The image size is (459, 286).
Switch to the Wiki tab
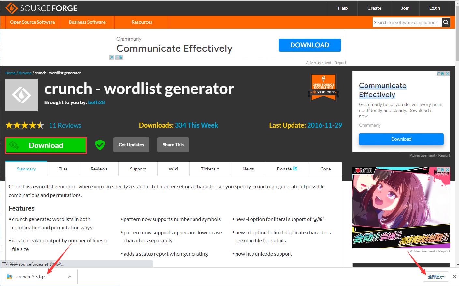point(173,169)
